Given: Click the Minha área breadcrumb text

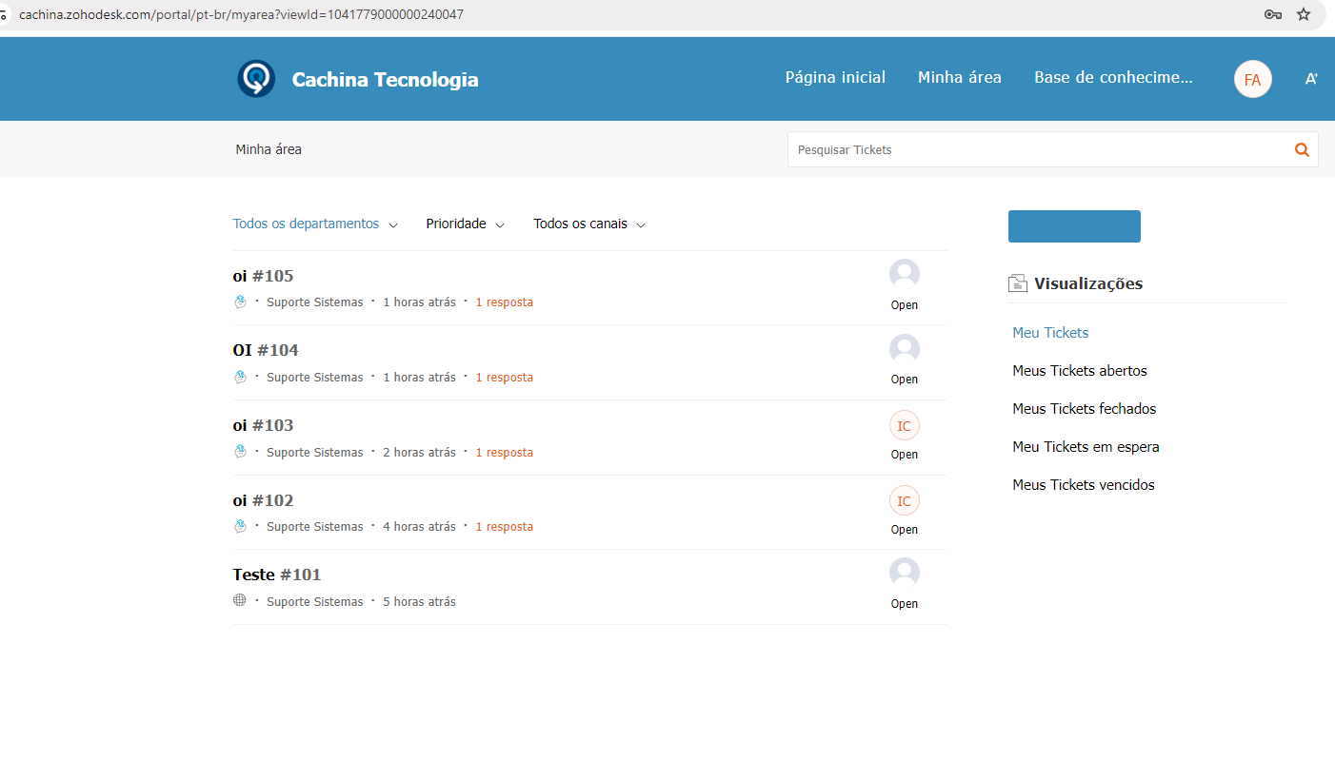Looking at the screenshot, I should coord(269,149).
